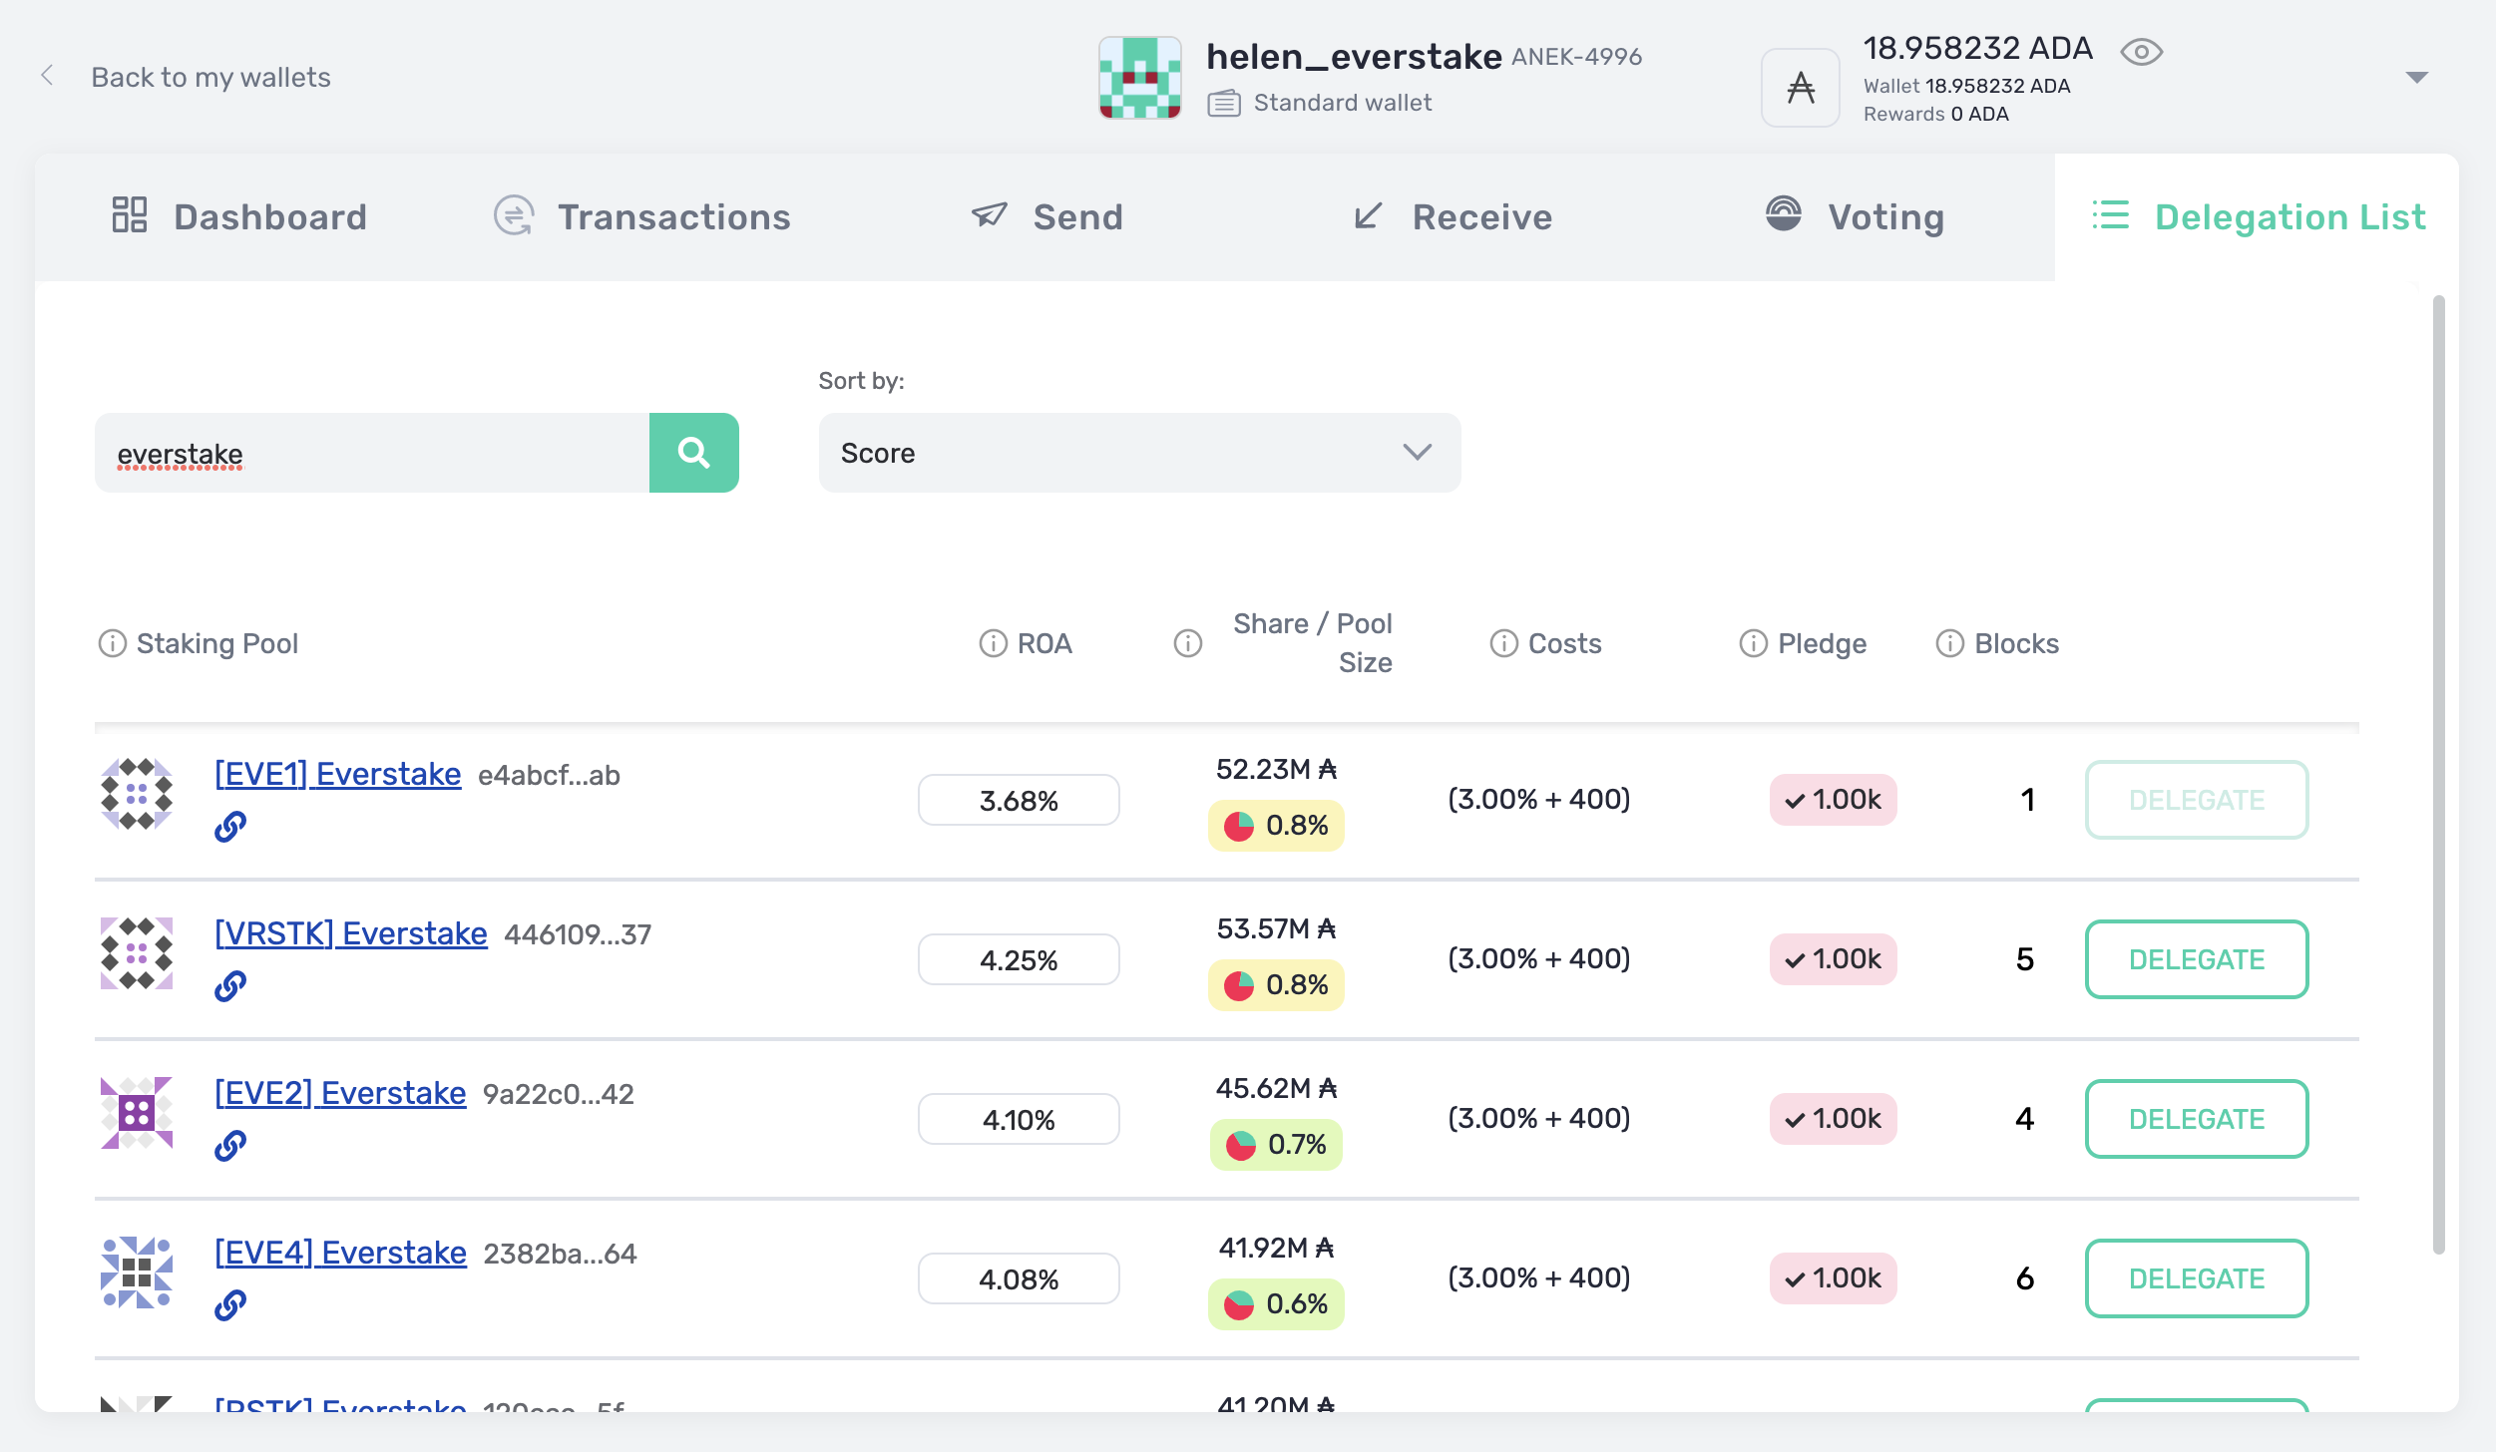The height and width of the screenshot is (1452, 2496).
Task: Click the 0.7% pool share badge
Action: point(1276,1145)
